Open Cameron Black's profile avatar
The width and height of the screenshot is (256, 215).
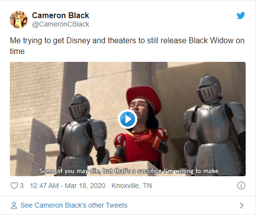19,20
